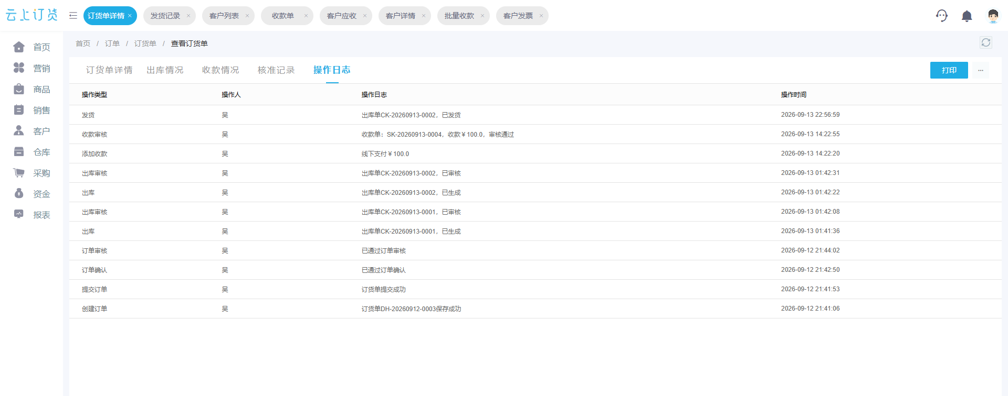
Task: Open the 采购 sidebar section
Action: [31, 173]
